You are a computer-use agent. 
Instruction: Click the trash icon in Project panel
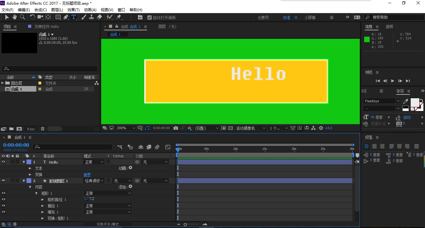(42, 129)
